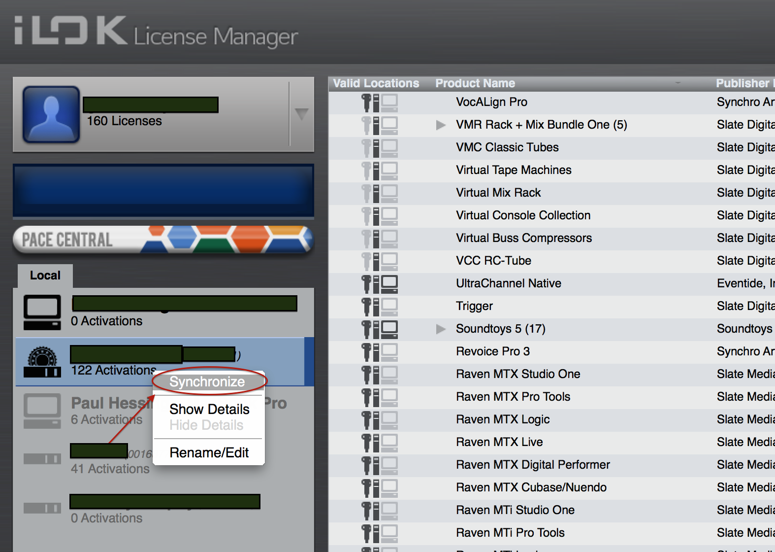Choose Show Details from the context menu
This screenshot has width=775, height=552.
pyautogui.click(x=209, y=409)
